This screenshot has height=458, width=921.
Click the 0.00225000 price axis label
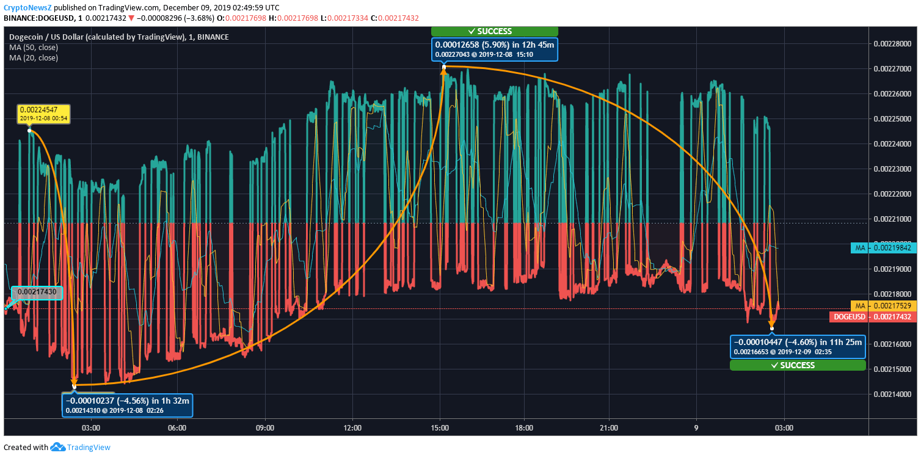coord(892,118)
